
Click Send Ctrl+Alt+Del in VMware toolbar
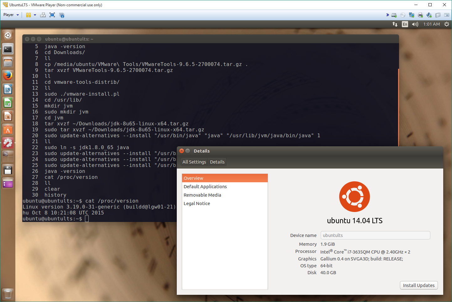pos(43,15)
